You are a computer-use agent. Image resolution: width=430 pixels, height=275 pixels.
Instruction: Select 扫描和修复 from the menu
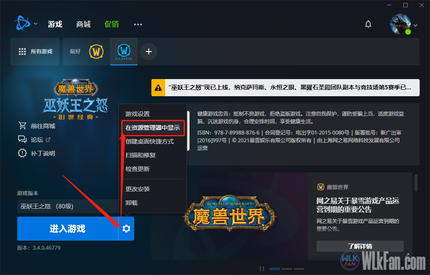[x=141, y=155]
